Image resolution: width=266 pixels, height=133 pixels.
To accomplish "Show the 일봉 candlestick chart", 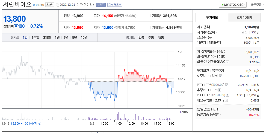I will click(141, 37).
